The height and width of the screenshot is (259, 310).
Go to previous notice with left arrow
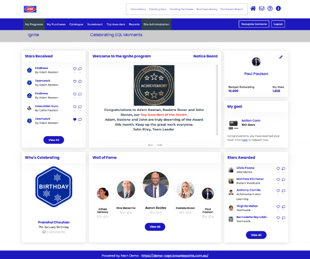(x=150, y=145)
